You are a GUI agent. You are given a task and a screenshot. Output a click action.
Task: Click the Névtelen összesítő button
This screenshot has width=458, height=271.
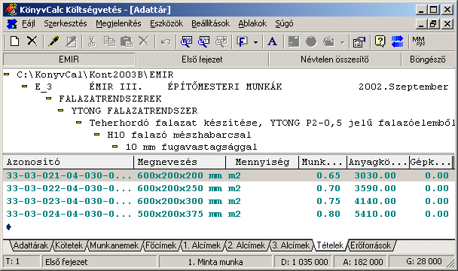click(334, 59)
